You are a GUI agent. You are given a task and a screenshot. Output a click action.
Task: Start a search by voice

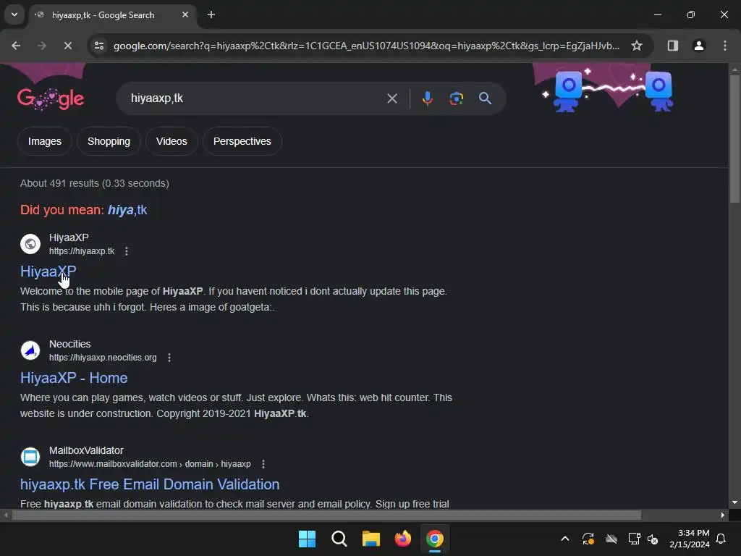[x=427, y=98]
